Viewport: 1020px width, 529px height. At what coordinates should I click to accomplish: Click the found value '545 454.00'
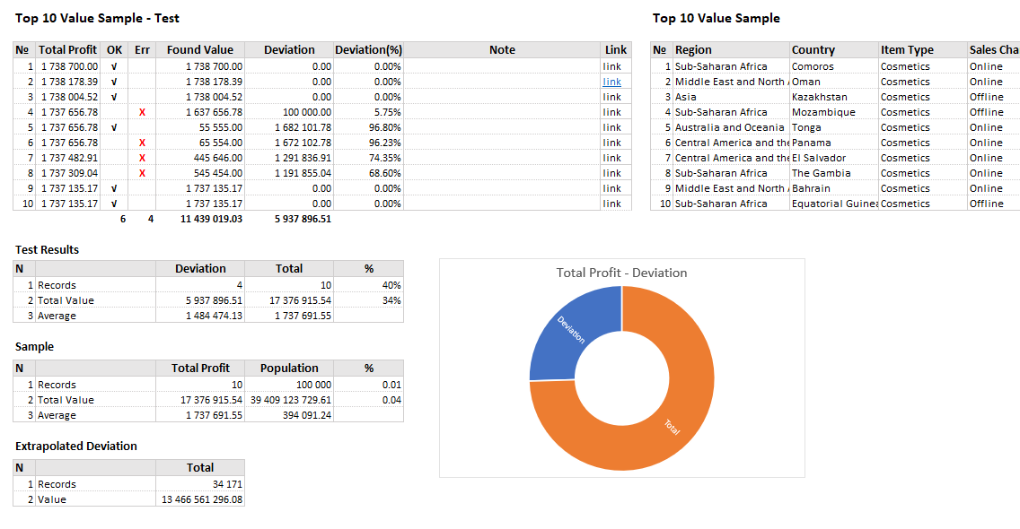(x=199, y=173)
